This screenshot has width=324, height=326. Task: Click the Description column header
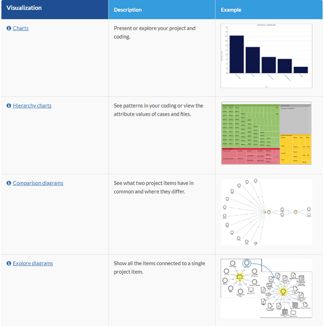click(128, 10)
